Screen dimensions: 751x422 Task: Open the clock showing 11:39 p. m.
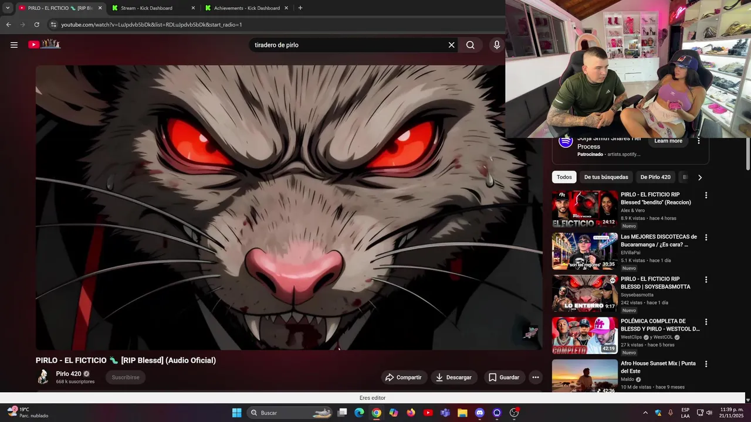732,413
